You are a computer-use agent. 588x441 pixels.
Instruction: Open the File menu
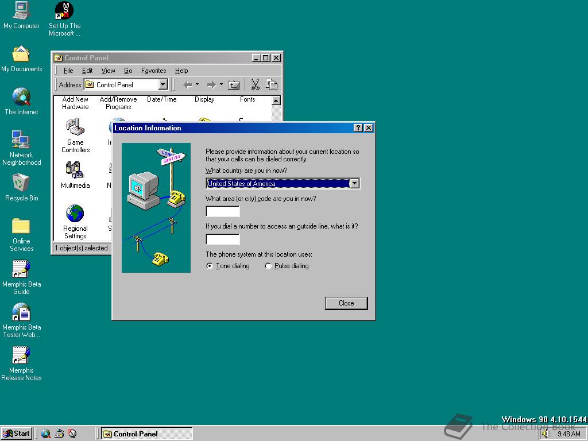click(68, 71)
